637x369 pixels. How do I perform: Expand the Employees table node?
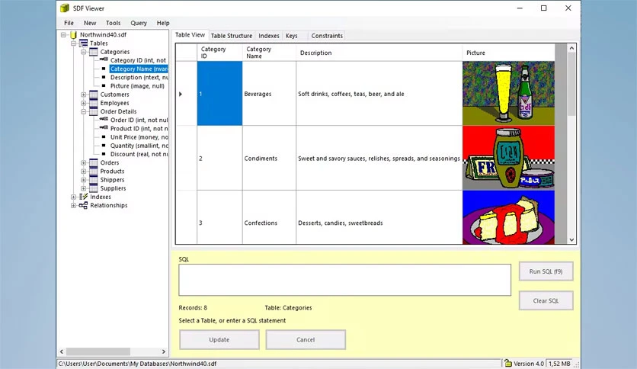pyautogui.click(x=83, y=103)
